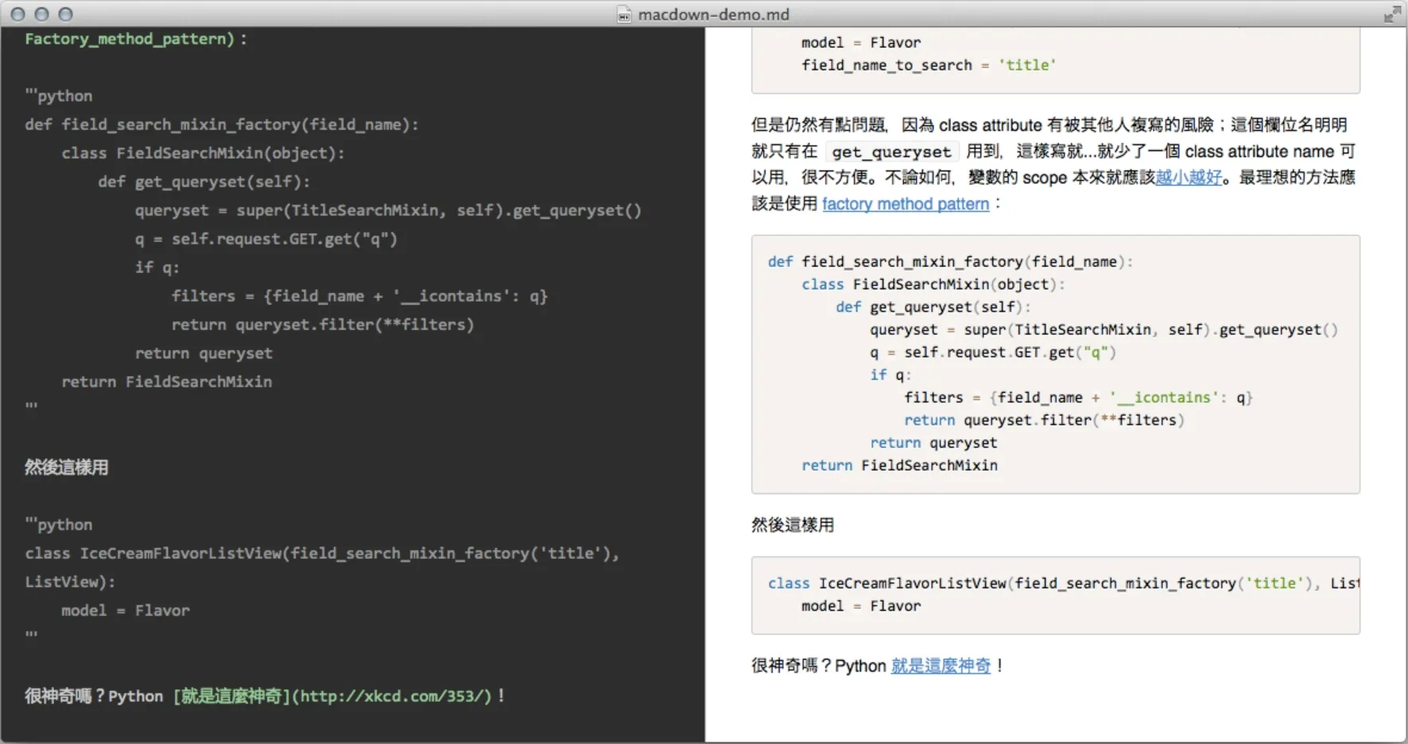Click the inline code "get_queryset" in the preview
Viewport: 1408px width, 744px height.
pyautogui.click(x=891, y=151)
